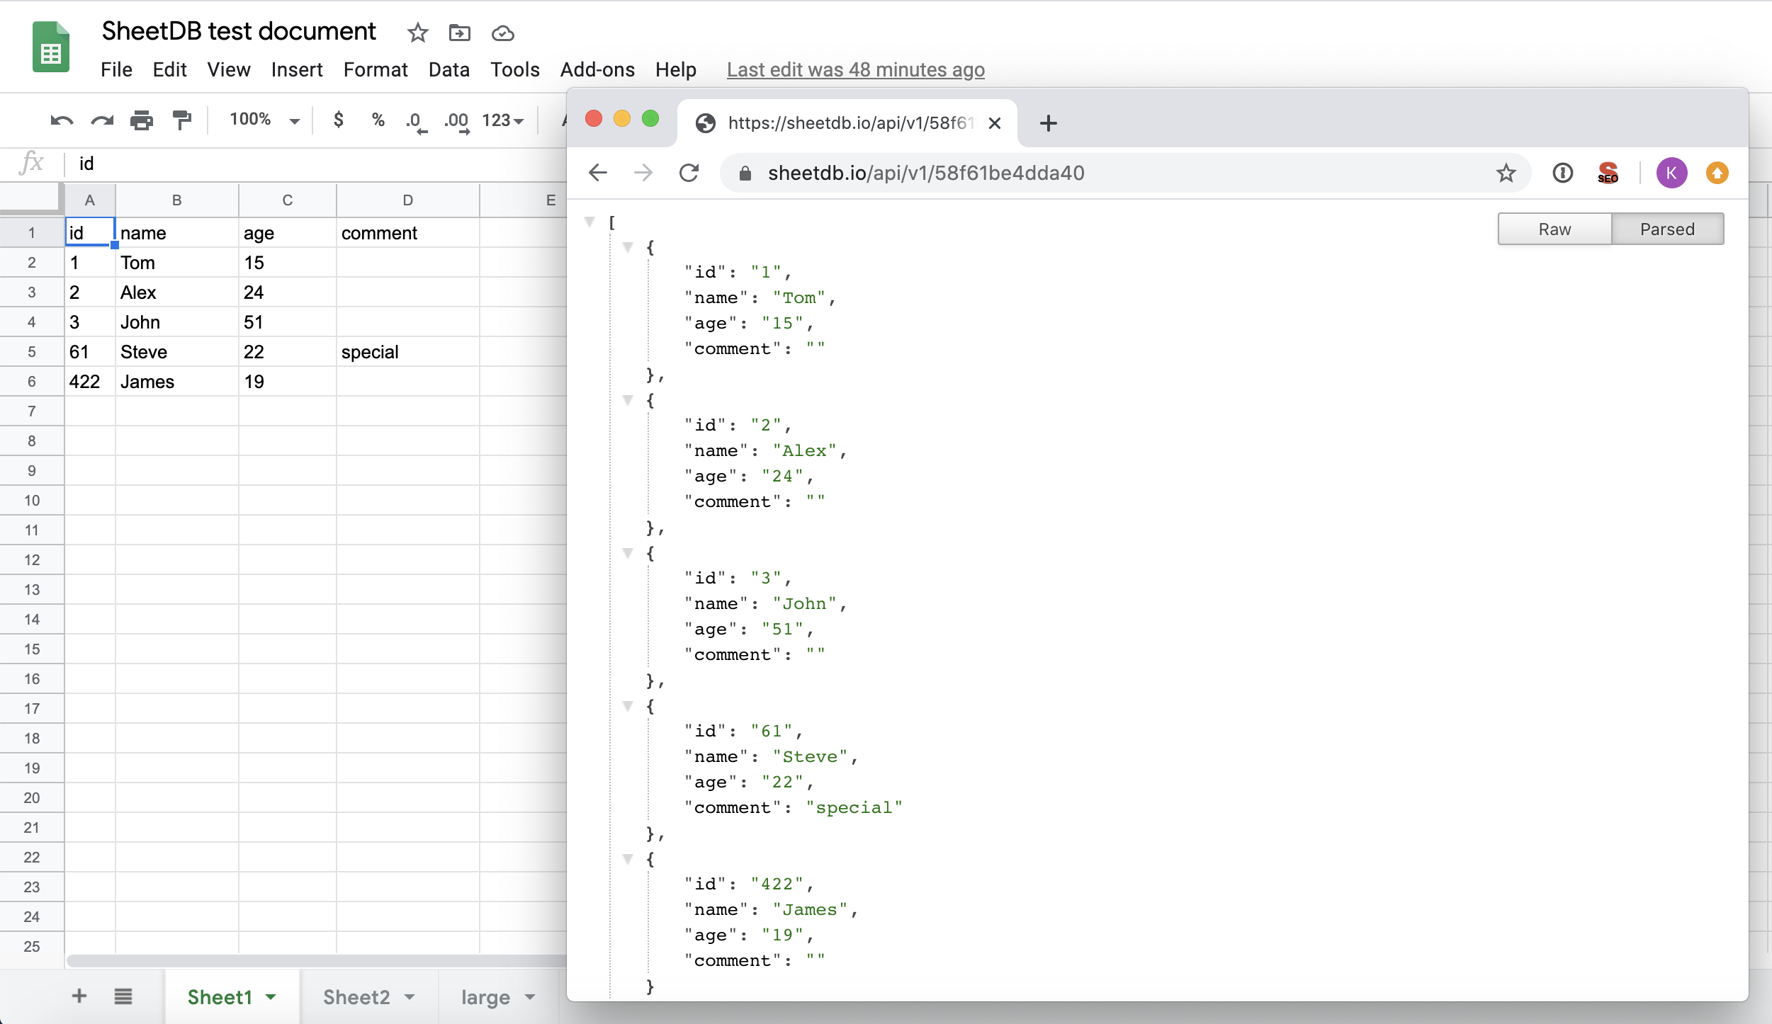Reload the browser page

[689, 173]
